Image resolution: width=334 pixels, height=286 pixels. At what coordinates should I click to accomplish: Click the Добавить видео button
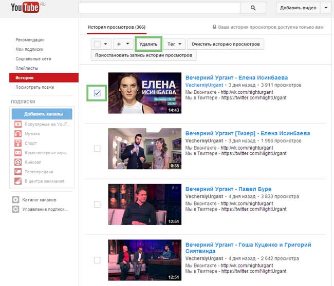(x=298, y=8)
